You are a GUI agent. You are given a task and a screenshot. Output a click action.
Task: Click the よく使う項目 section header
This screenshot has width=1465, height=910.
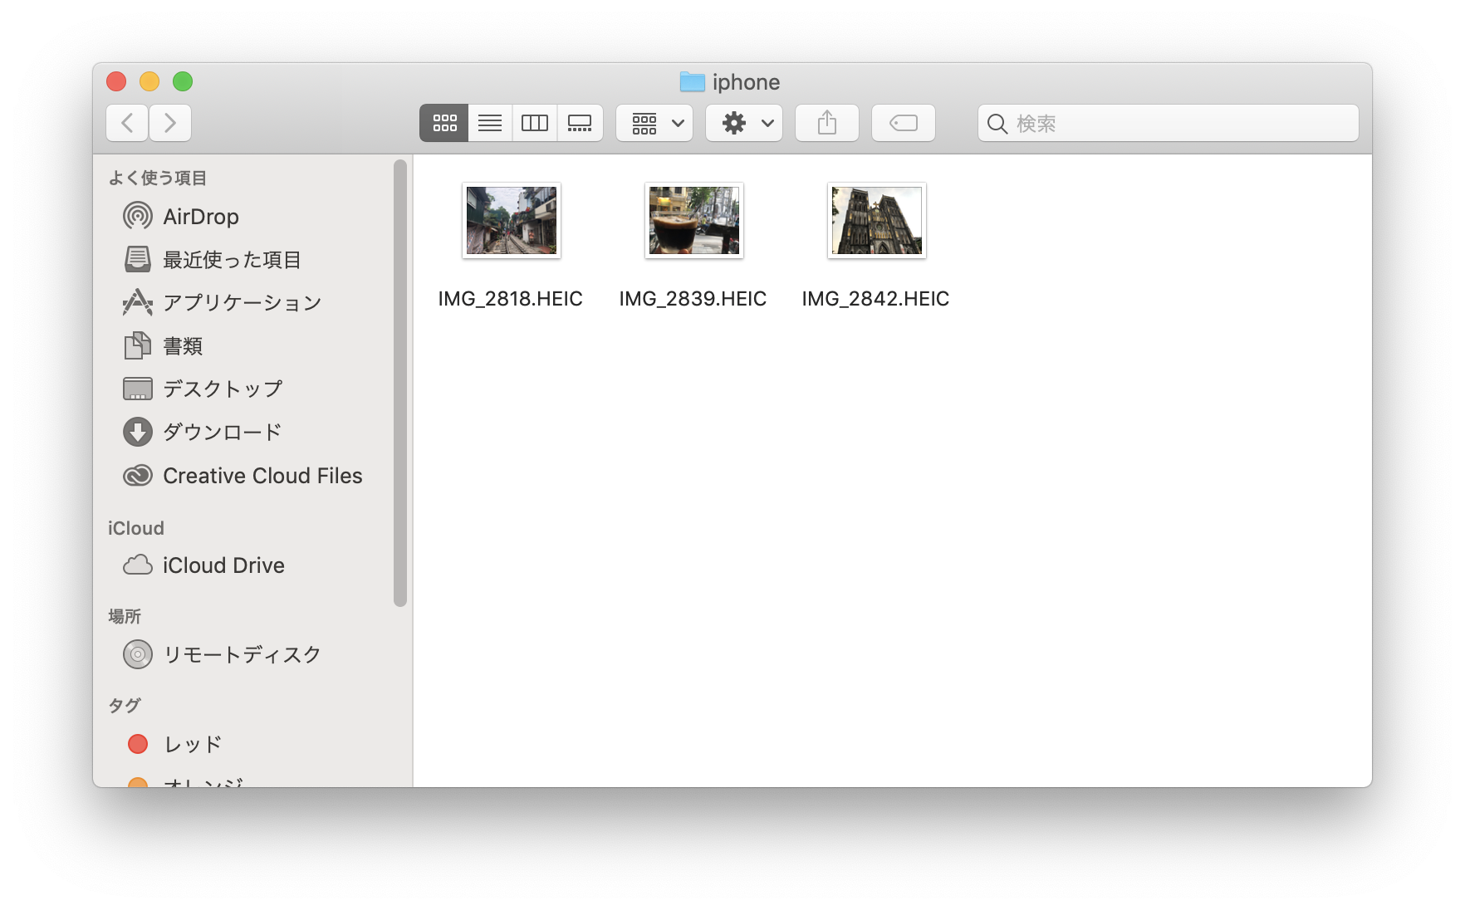[158, 178]
